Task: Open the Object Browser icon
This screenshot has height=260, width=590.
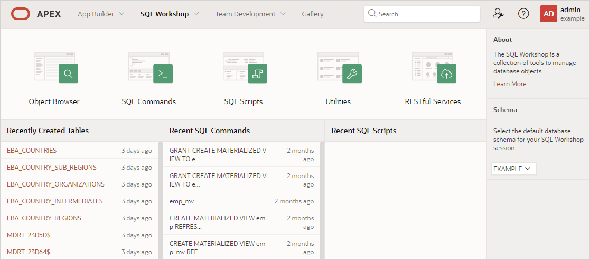Action: [x=56, y=68]
